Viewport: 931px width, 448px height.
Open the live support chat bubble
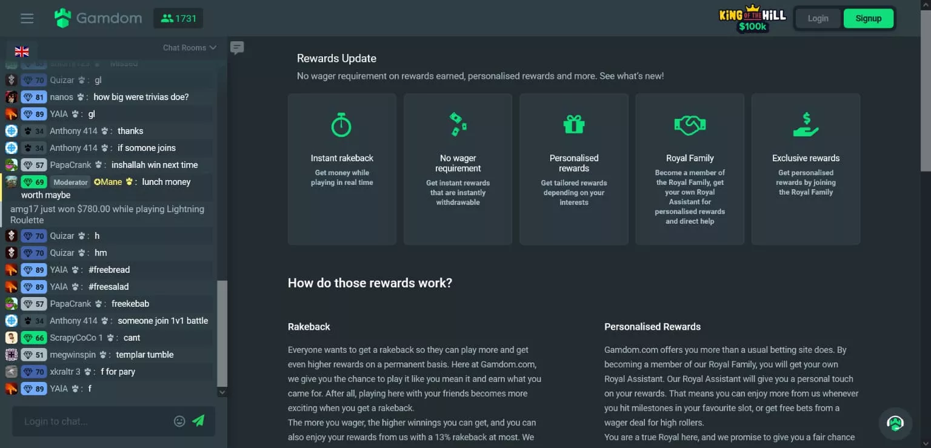(895, 423)
